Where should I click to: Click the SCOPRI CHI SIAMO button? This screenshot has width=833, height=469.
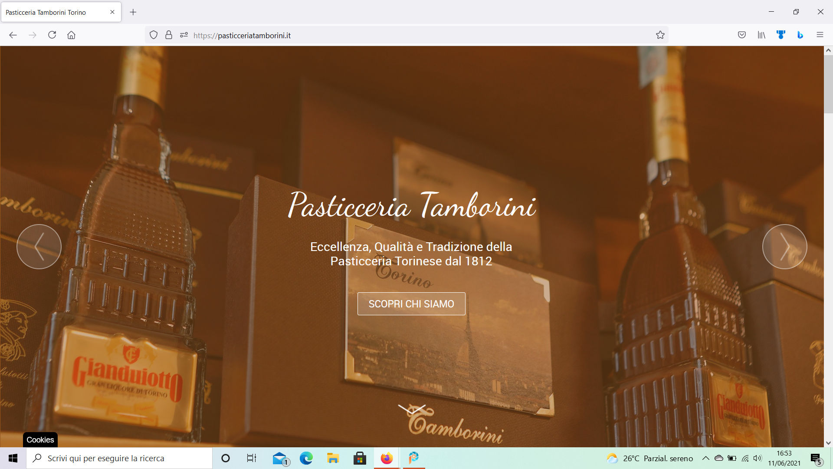tap(411, 304)
